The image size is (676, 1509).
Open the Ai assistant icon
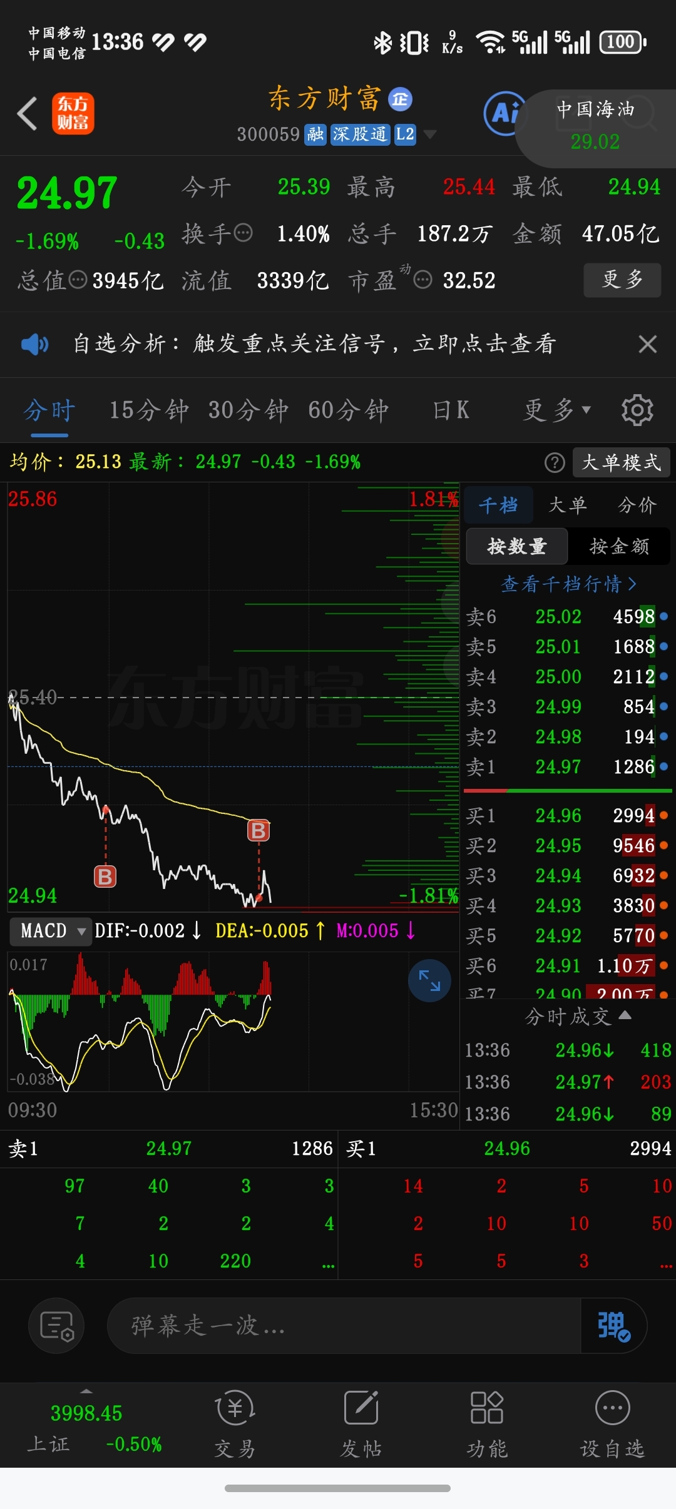tap(504, 113)
